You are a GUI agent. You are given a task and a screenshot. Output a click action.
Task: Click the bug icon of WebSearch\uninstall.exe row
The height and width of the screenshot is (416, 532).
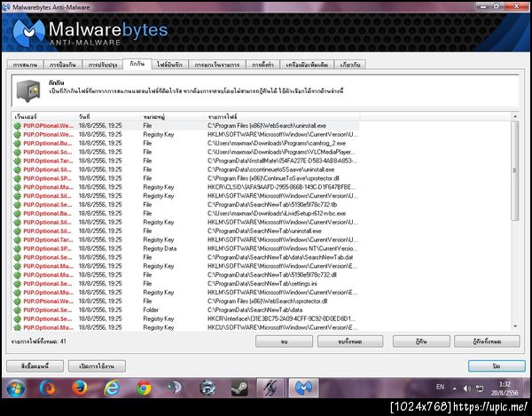tap(17, 126)
